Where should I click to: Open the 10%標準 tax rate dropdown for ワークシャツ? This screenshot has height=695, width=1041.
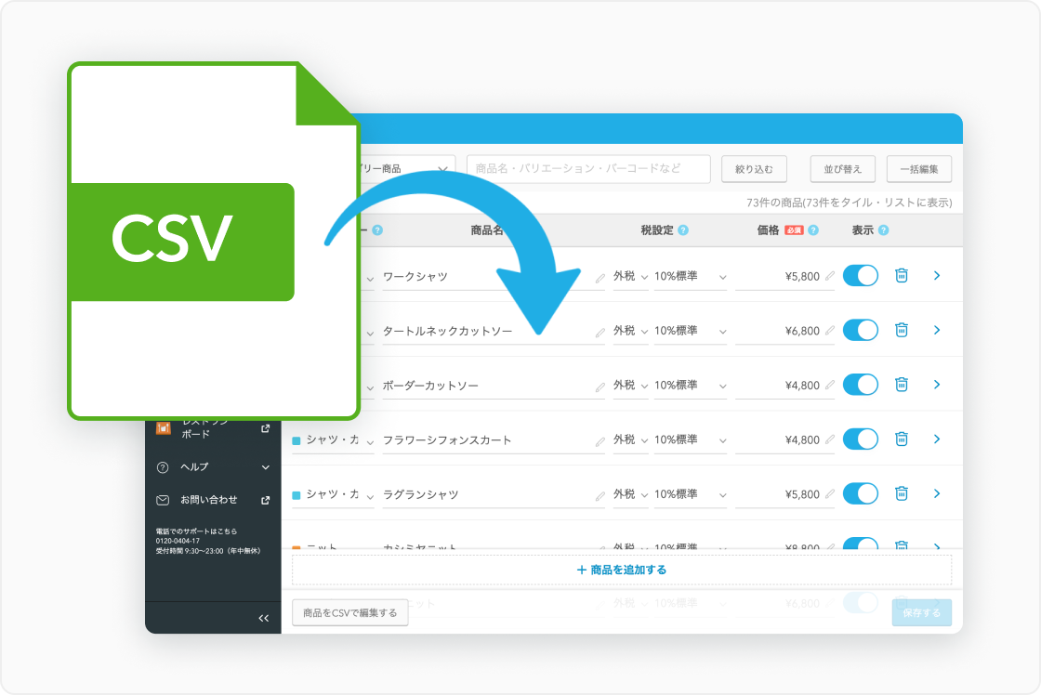(690, 277)
